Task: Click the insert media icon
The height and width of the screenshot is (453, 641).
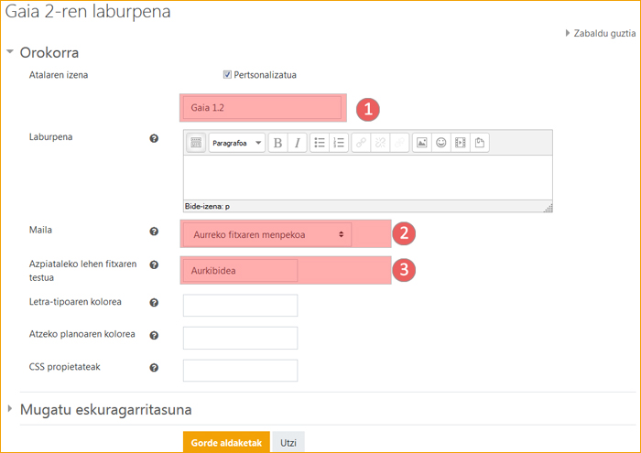Action: coord(460,143)
